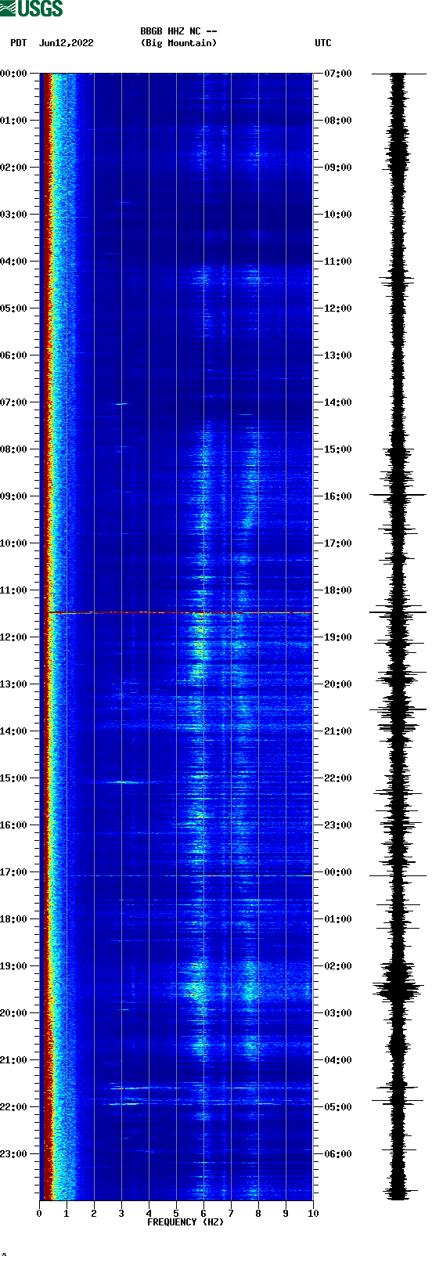Click the 14:00 UTC time label
Viewport: 432px width, 1263px height.
(x=338, y=402)
